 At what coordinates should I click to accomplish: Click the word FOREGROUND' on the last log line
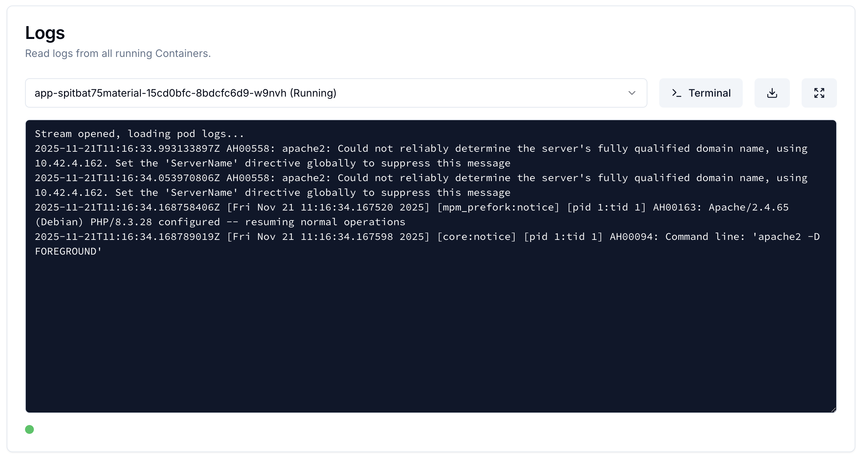coord(68,252)
